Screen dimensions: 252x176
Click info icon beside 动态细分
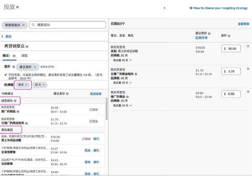(x=16, y=101)
